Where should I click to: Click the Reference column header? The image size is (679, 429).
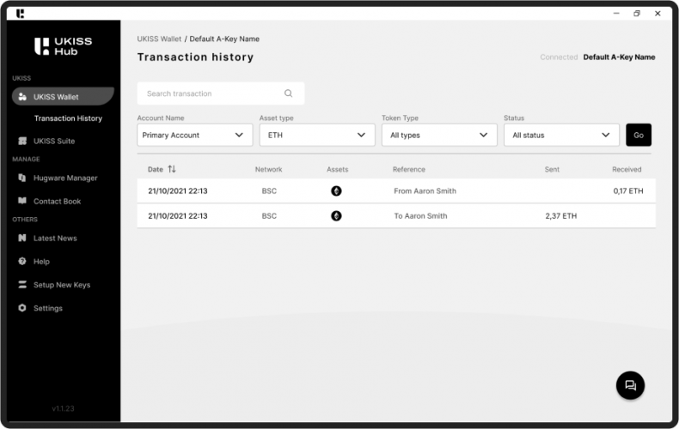coord(409,169)
